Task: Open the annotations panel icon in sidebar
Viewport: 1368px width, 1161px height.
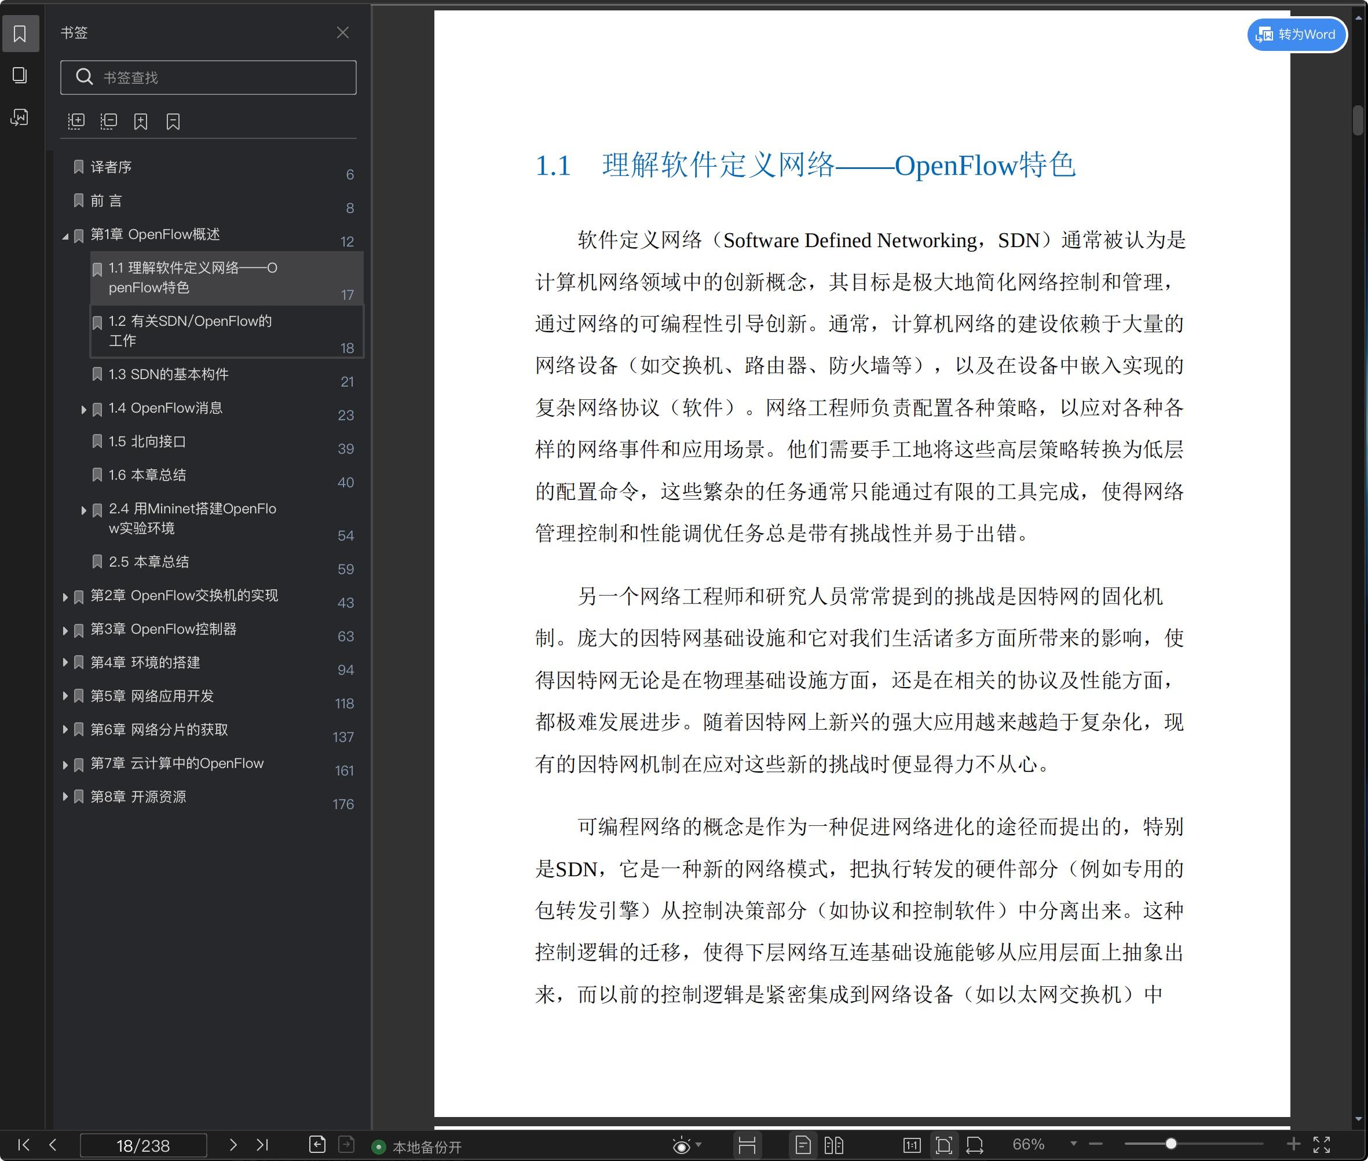Action: (x=20, y=117)
